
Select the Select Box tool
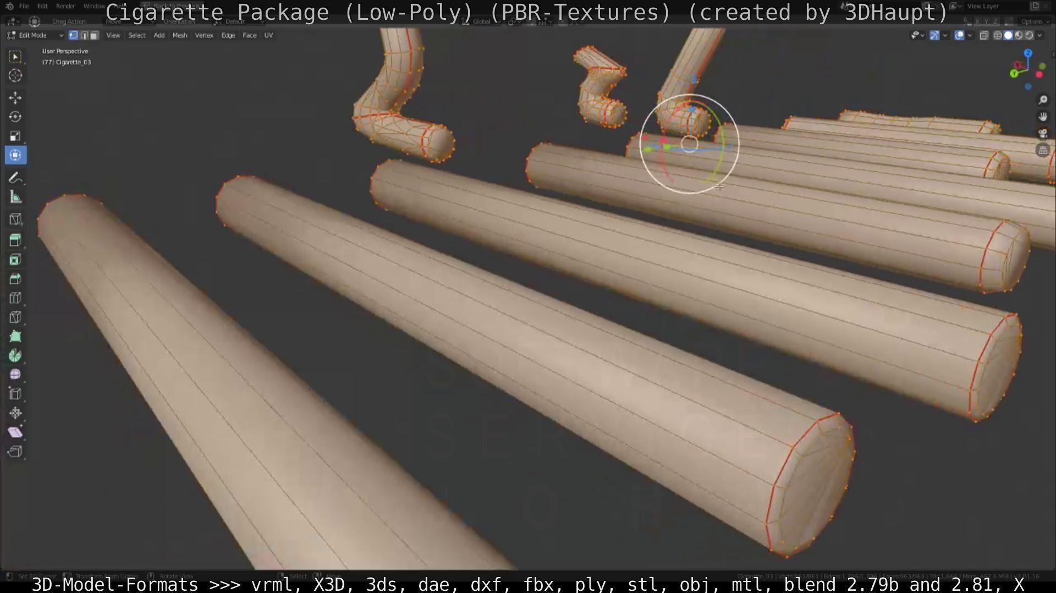tap(15, 57)
